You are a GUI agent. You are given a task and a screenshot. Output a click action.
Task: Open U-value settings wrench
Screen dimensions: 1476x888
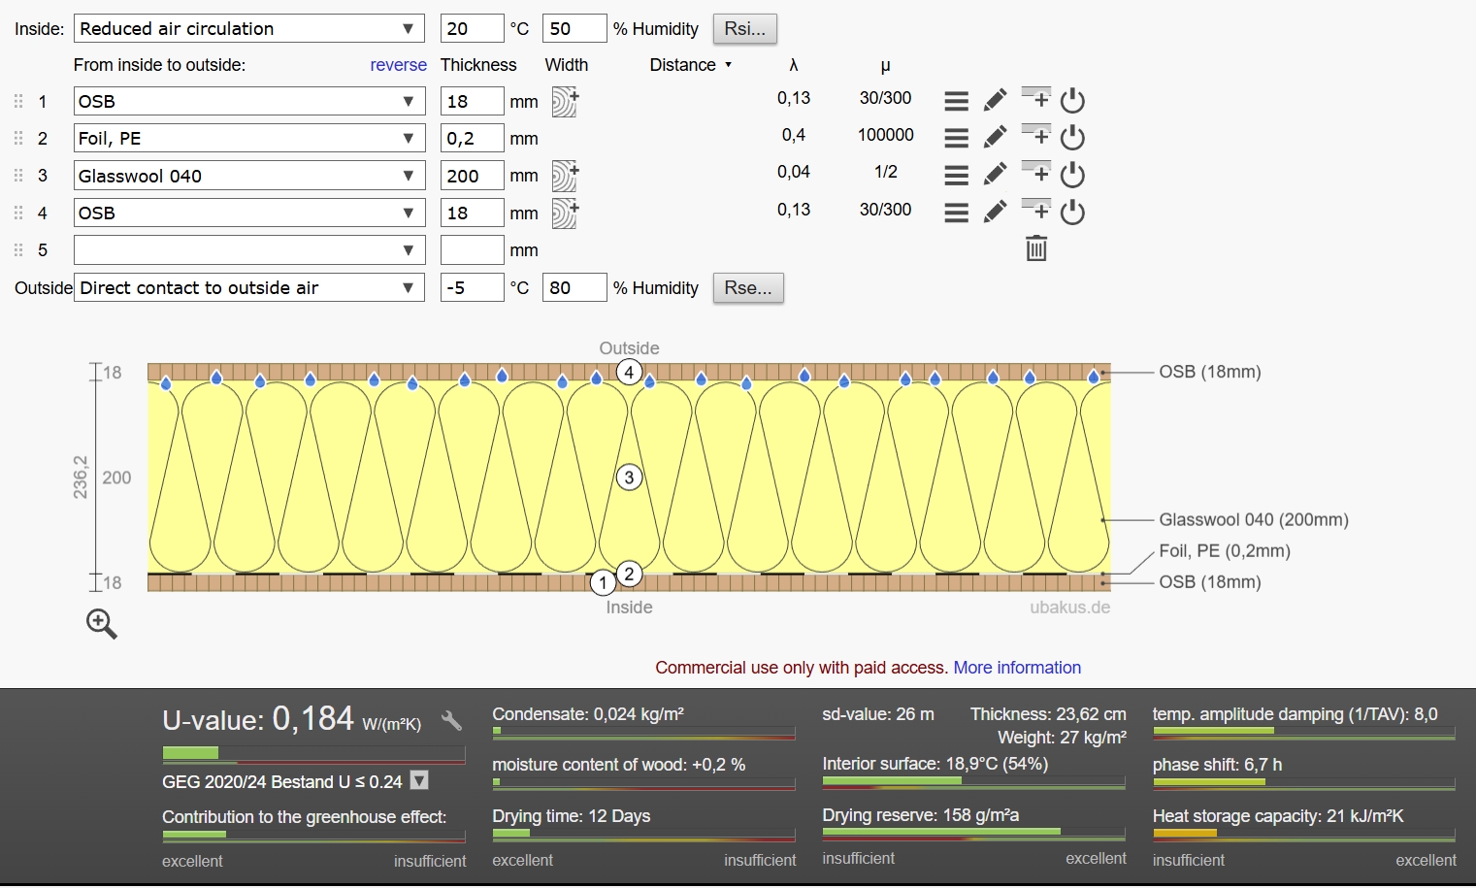pos(451,720)
